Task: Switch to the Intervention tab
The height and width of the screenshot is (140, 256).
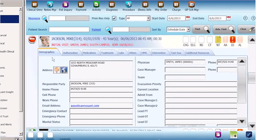Action: pos(159,53)
